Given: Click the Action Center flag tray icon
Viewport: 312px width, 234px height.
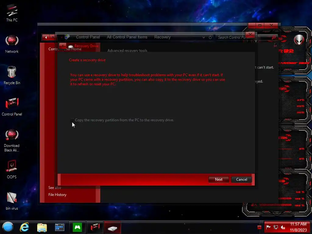Looking at the screenshot, I should point(268,227).
